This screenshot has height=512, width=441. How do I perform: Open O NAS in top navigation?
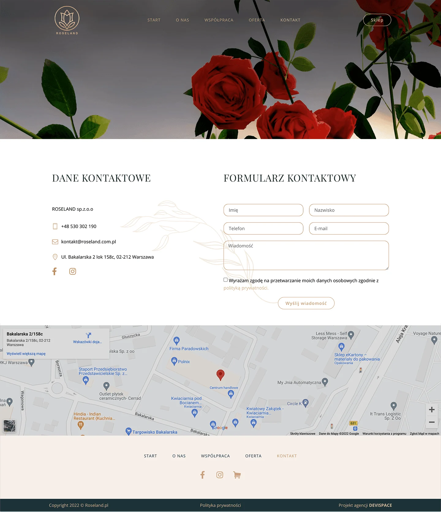coord(183,20)
